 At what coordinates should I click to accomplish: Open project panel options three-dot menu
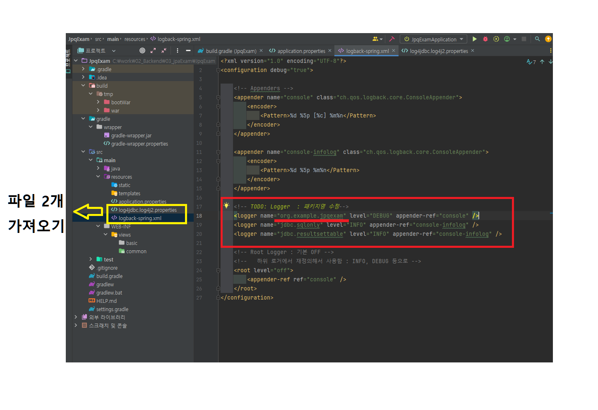(178, 50)
